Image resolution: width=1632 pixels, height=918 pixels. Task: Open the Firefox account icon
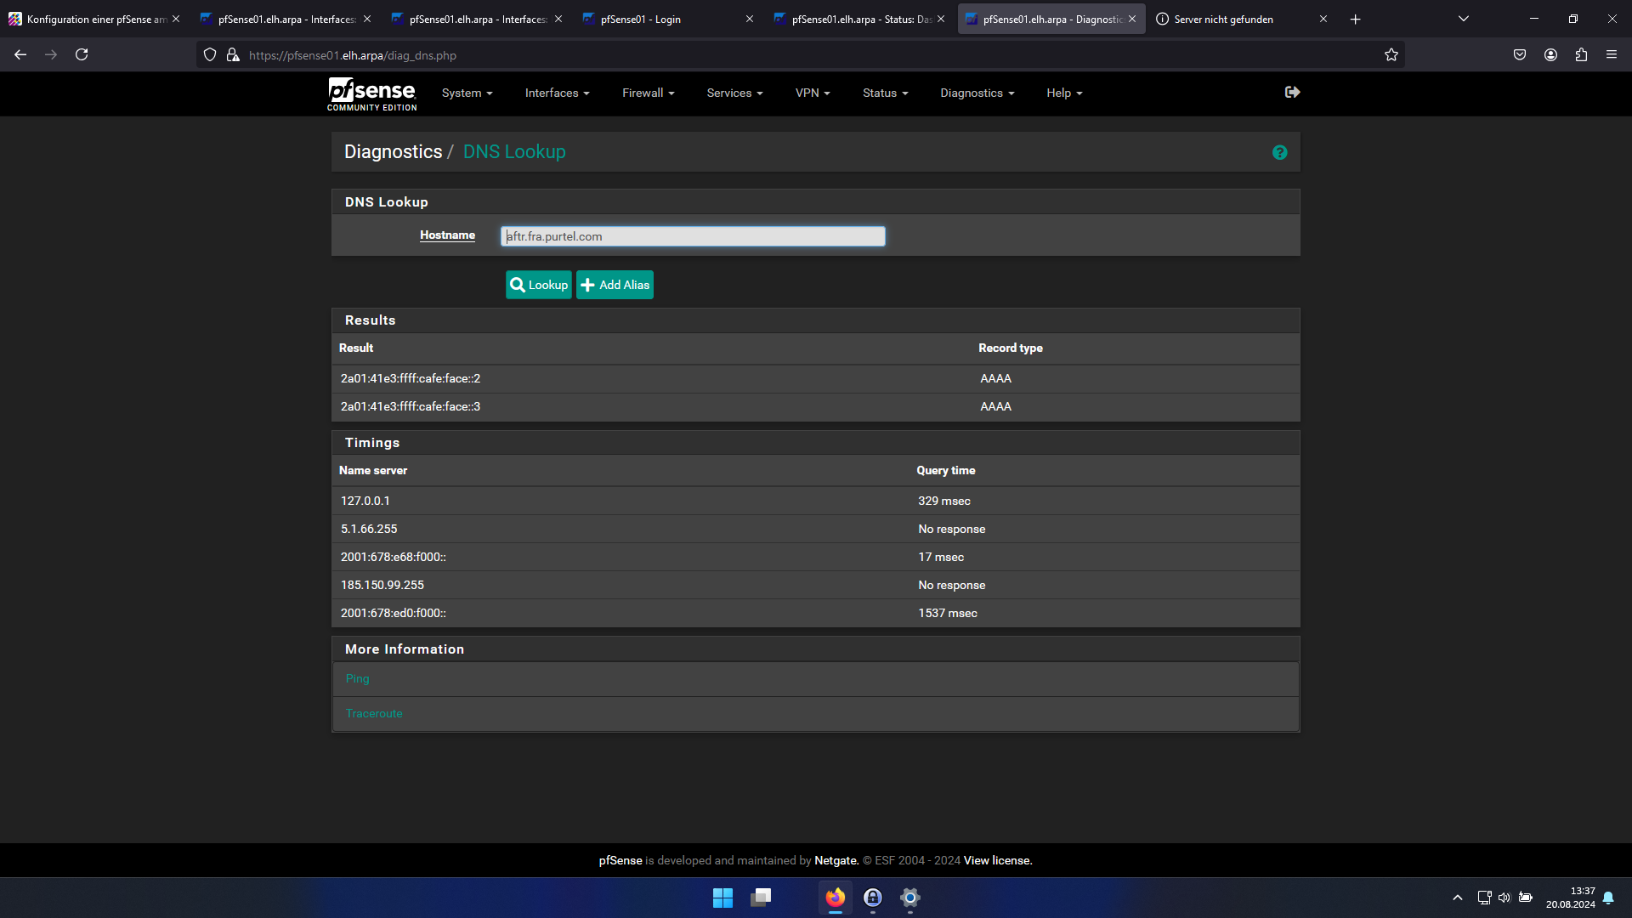click(1550, 54)
